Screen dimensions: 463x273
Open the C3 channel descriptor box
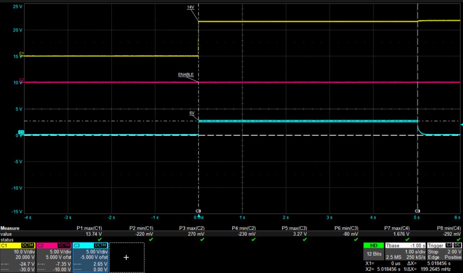tap(90, 257)
